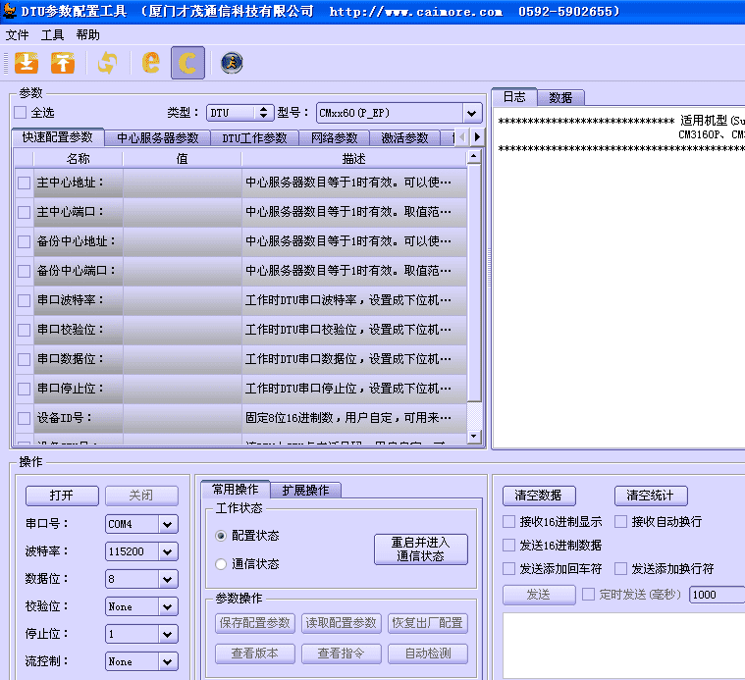
Task: Click the yellow 'e' toolbar icon
Action: (151, 64)
